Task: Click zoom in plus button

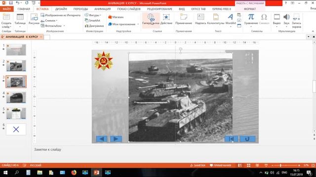Action: pos(299,165)
